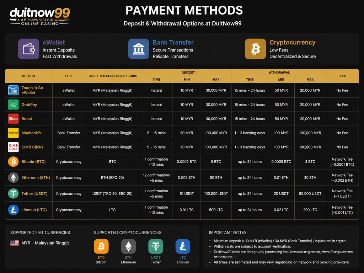Click the USDT (TRC-20, ERC-20) cell

[112, 194]
